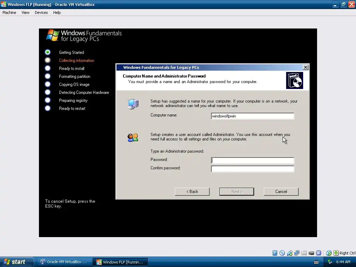Click the 'Collecting information' orange step text
356x267 pixels.
76,60
